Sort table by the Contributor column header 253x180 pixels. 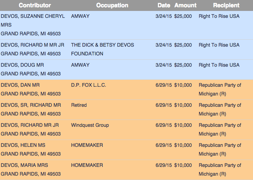(35, 5)
